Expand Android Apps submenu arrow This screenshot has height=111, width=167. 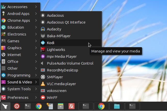click(x=36, y=14)
